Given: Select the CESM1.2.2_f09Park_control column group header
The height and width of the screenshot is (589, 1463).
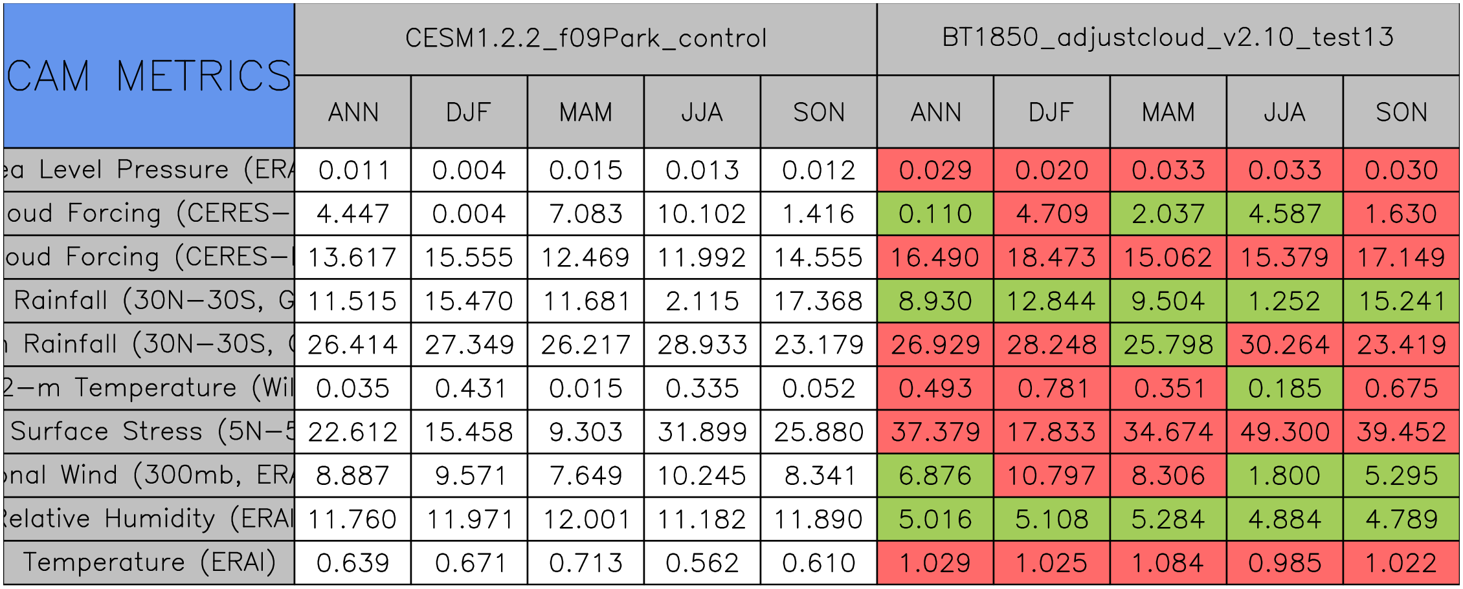Looking at the screenshot, I should click(585, 39).
